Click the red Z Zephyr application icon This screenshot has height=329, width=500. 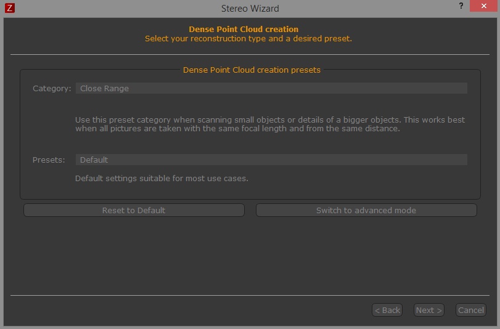click(10, 7)
